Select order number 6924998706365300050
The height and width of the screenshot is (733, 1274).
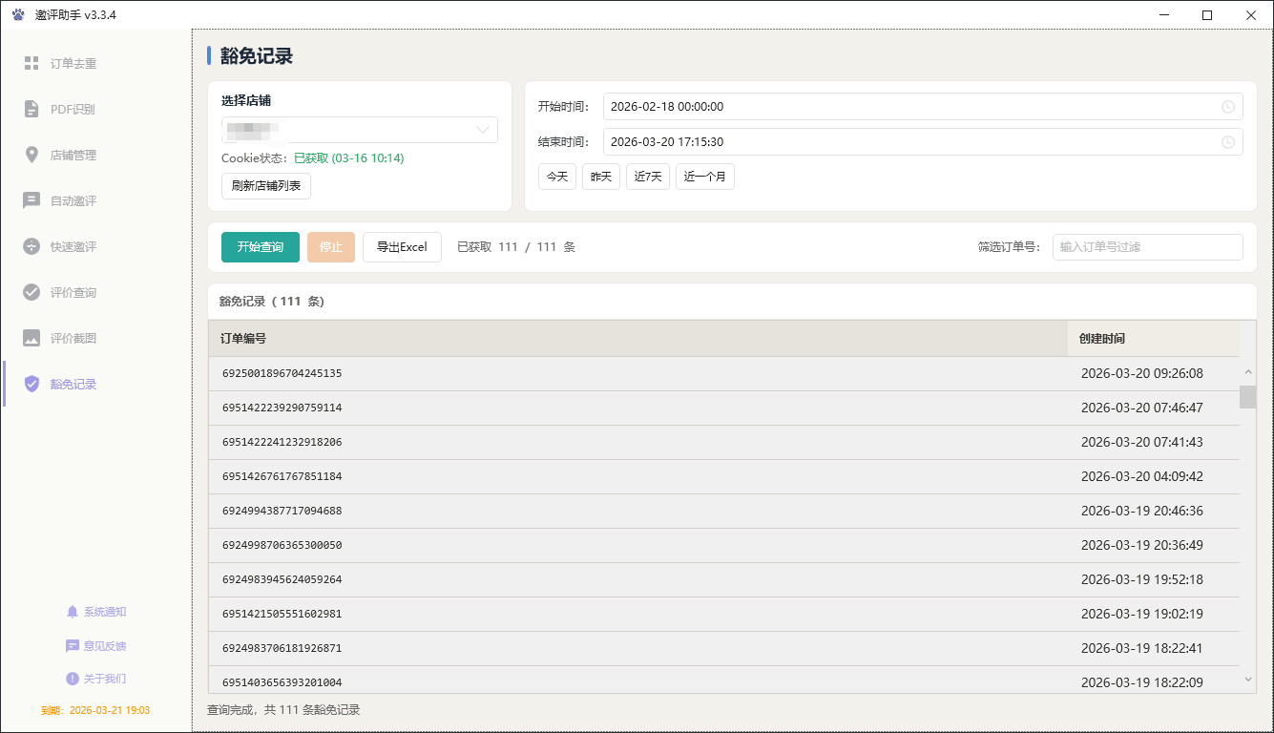(x=282, y=546)
